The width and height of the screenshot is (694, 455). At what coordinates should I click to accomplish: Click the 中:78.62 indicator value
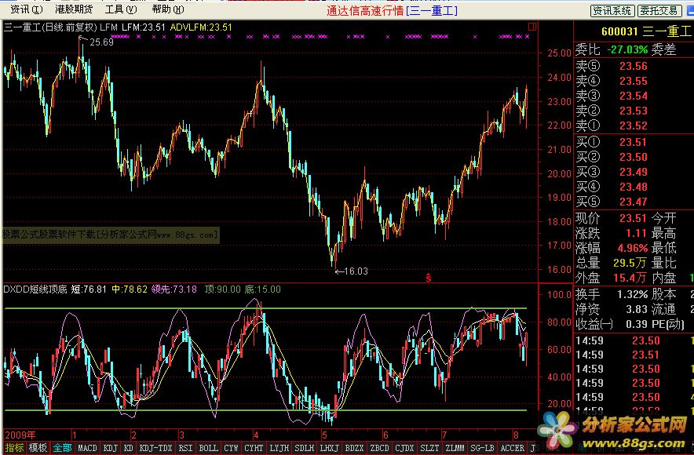pyautogui.click(x=130, y=289)
